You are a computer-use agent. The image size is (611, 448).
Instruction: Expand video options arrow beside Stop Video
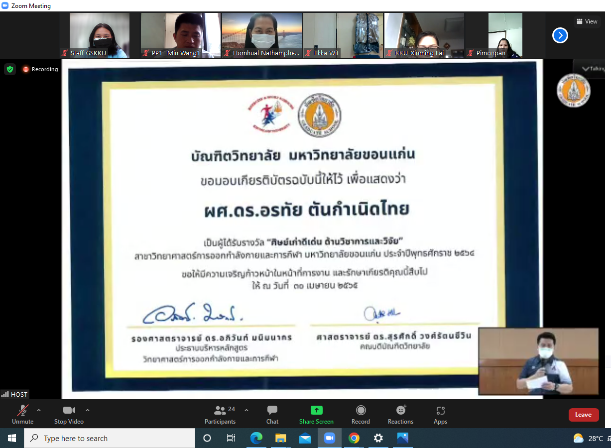coord(88,410)
